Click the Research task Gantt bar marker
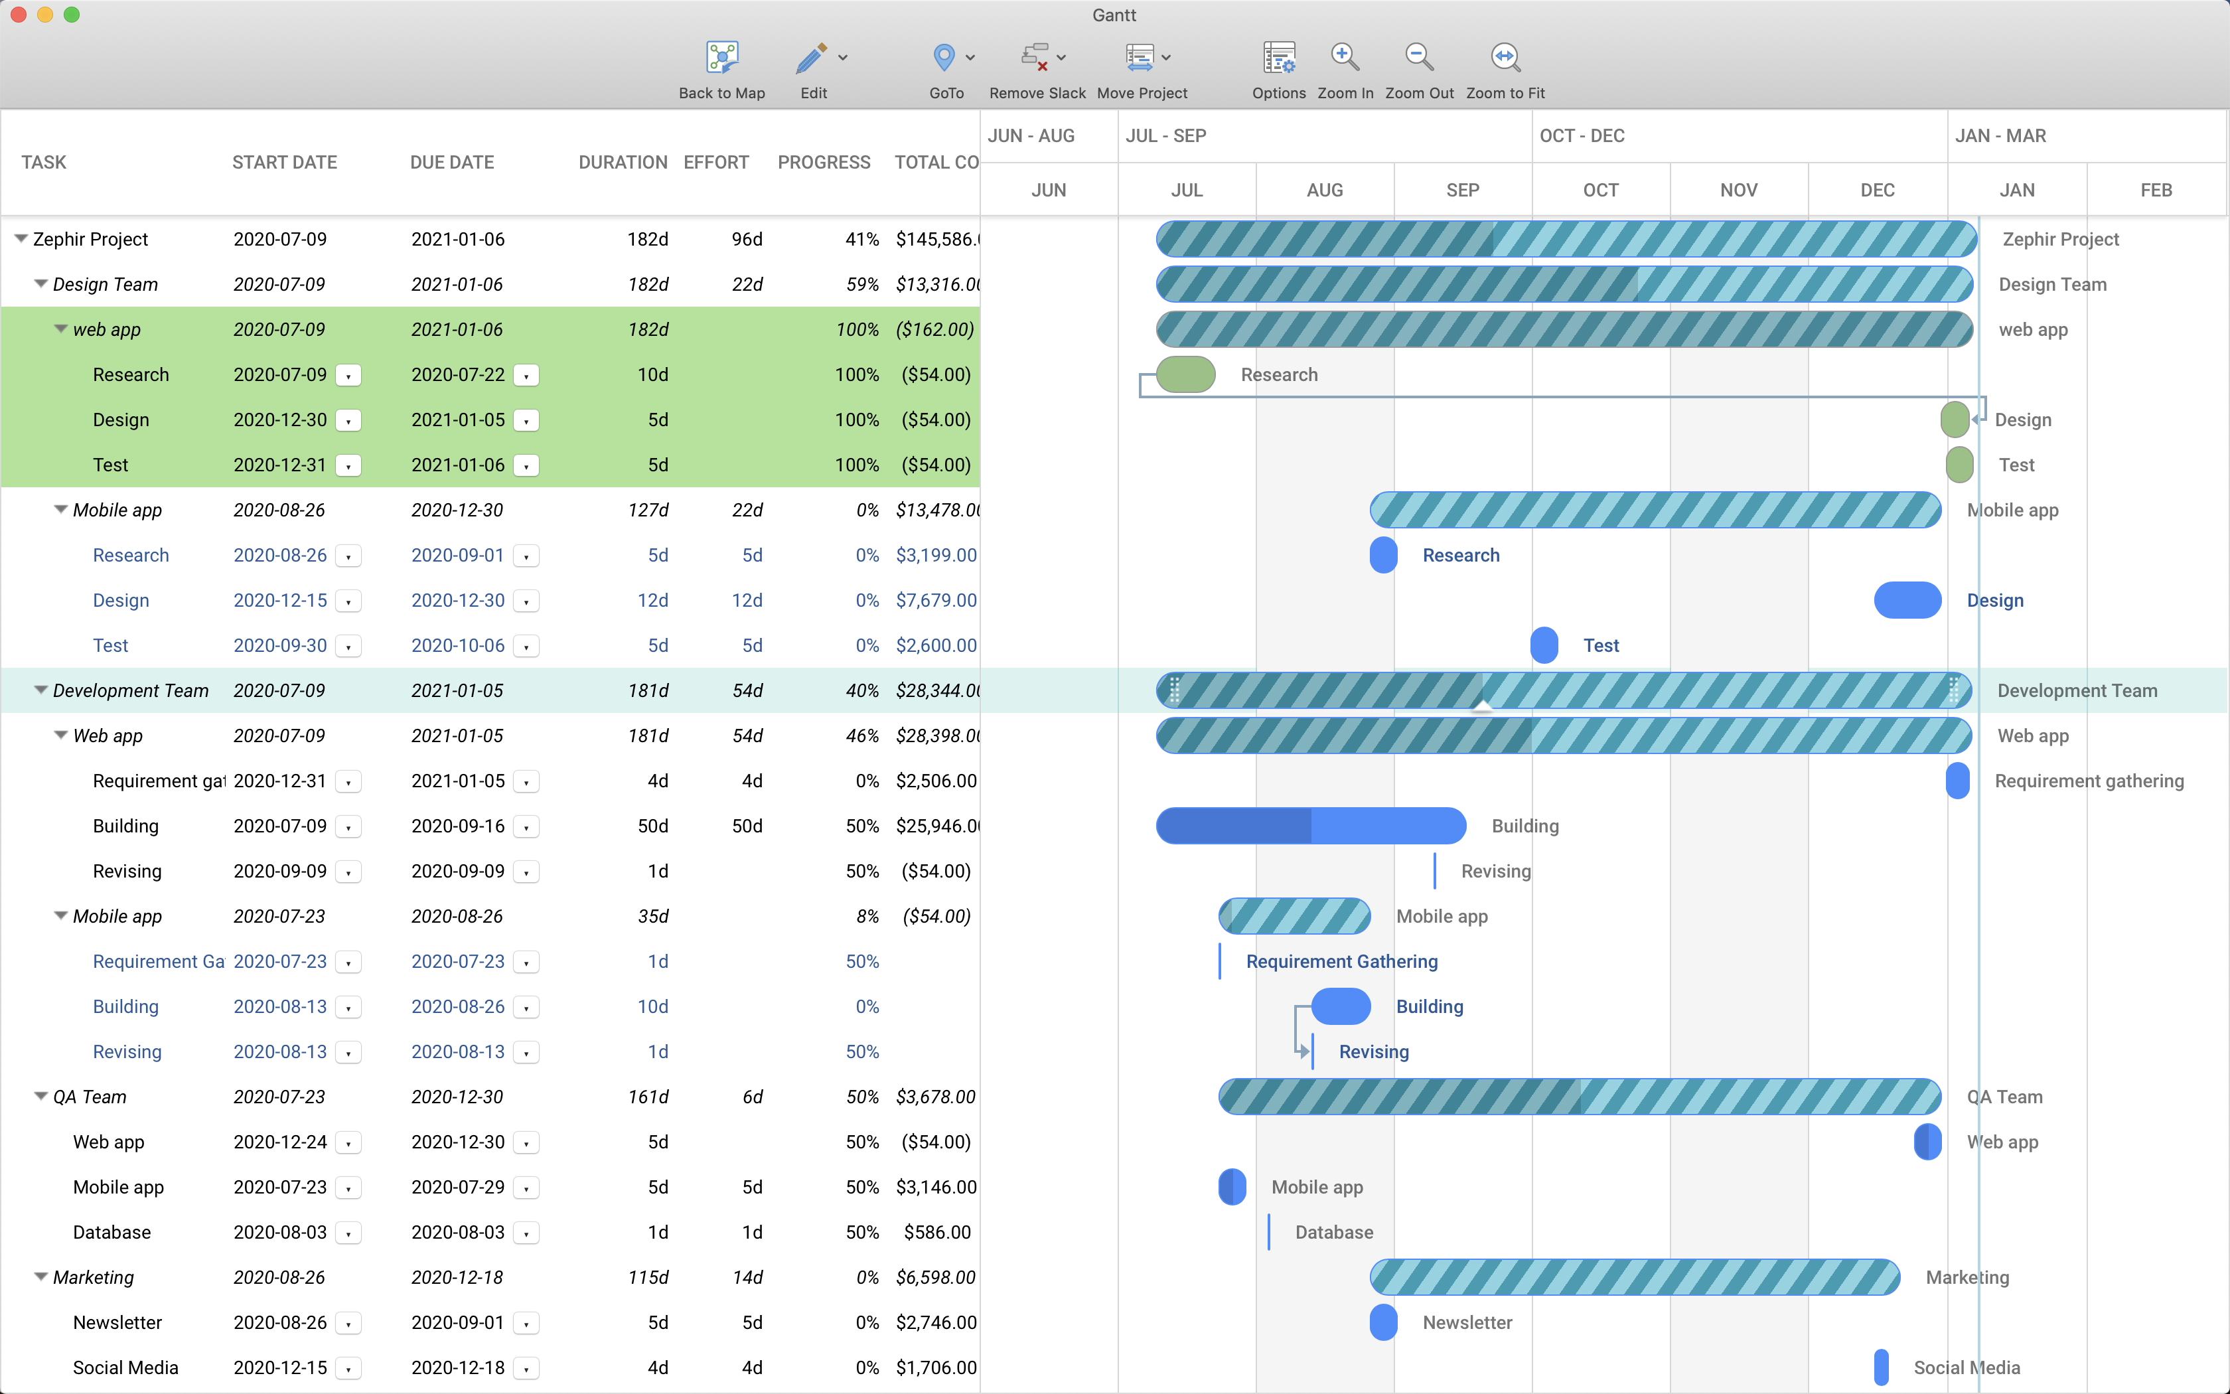The width and height of the screenshot is (2230, 1394). (x=1188, y=374)
